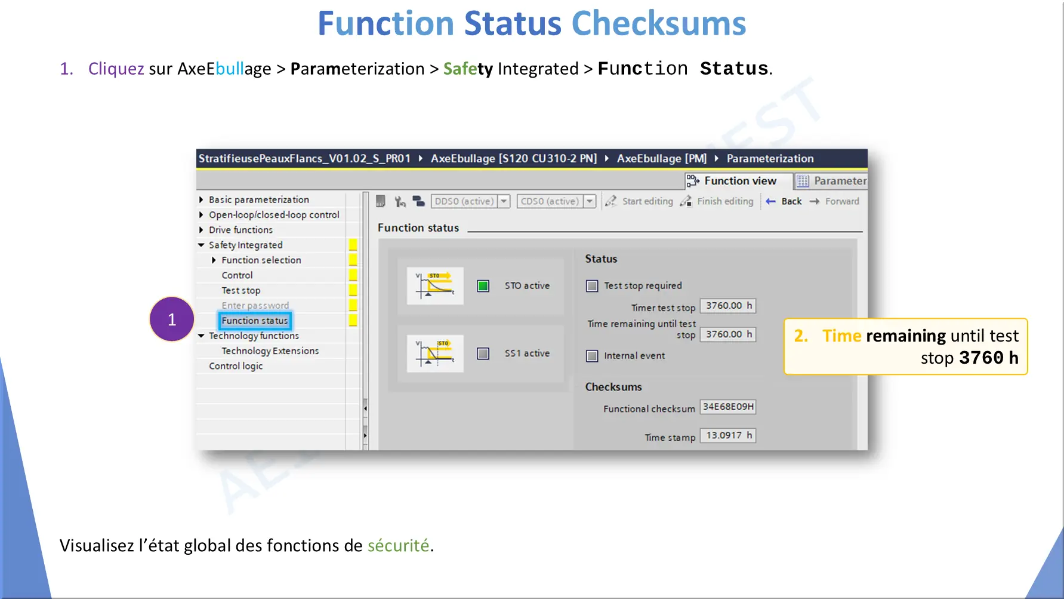Click the STO function diagram icon

click(x=435, y=286)
